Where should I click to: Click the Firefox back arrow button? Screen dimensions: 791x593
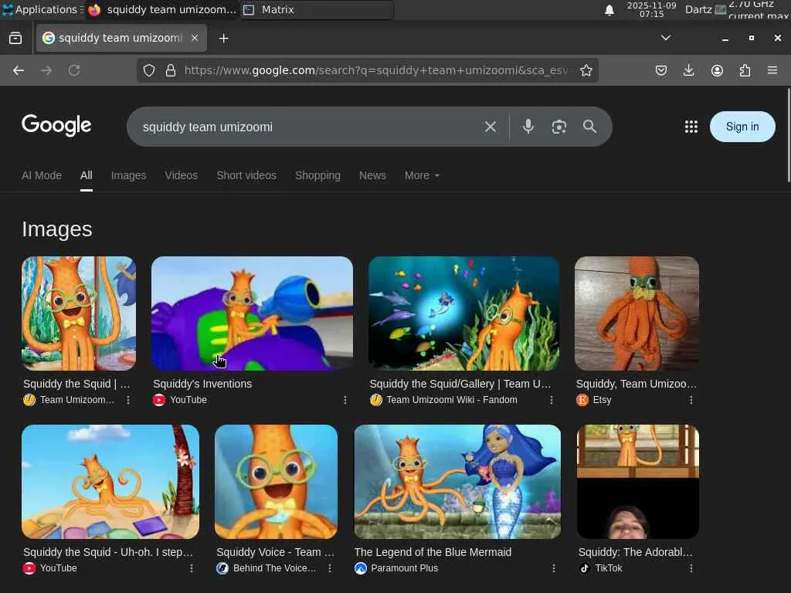(19, 70)
